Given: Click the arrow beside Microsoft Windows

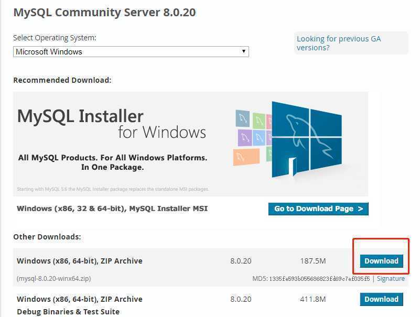Looking at the screenshot, I should click(243, 51).
